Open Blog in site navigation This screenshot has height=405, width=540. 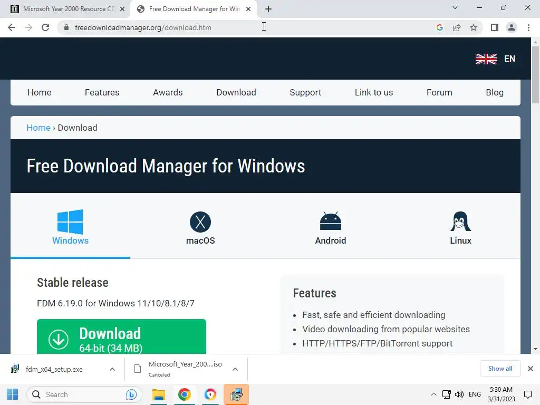point(495,92)
